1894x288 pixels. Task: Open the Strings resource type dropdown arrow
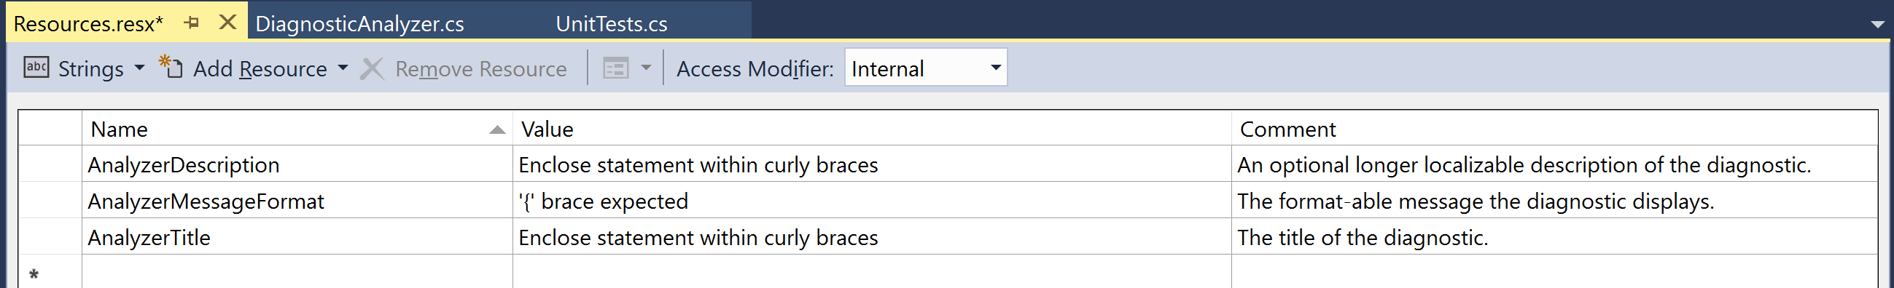tap(140, 68)
